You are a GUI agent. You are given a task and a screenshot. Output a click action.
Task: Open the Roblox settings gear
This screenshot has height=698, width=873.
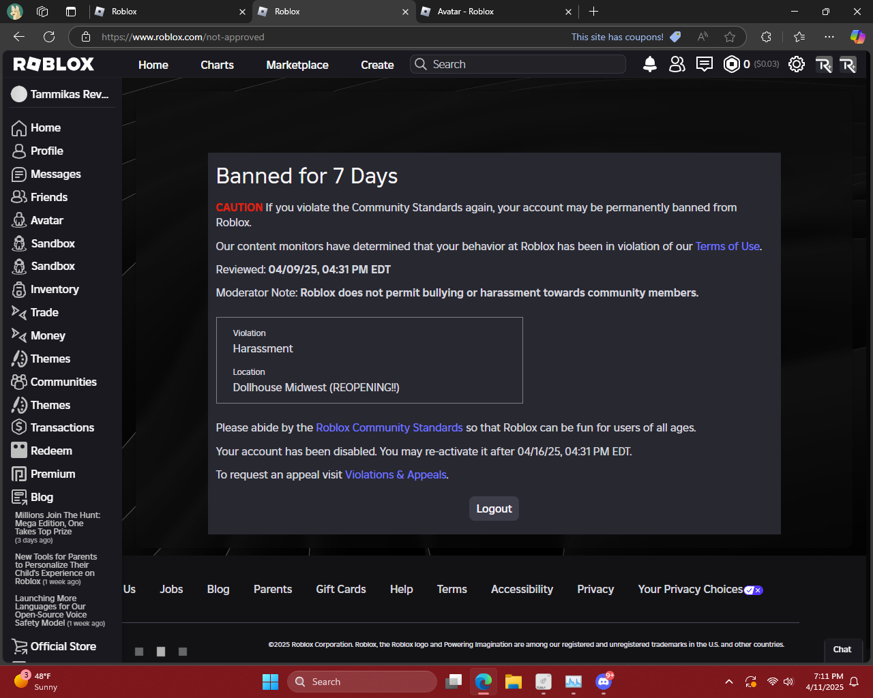(797, 64)
